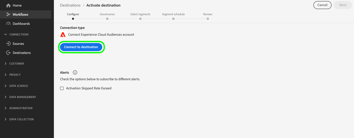This screenshot has width=354, height=138.
Task: Select the Segment schedule step
Action: tap(173, 14)
